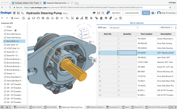Redo the last action
This screenshot has height=109, width=177.
point(7,18)
